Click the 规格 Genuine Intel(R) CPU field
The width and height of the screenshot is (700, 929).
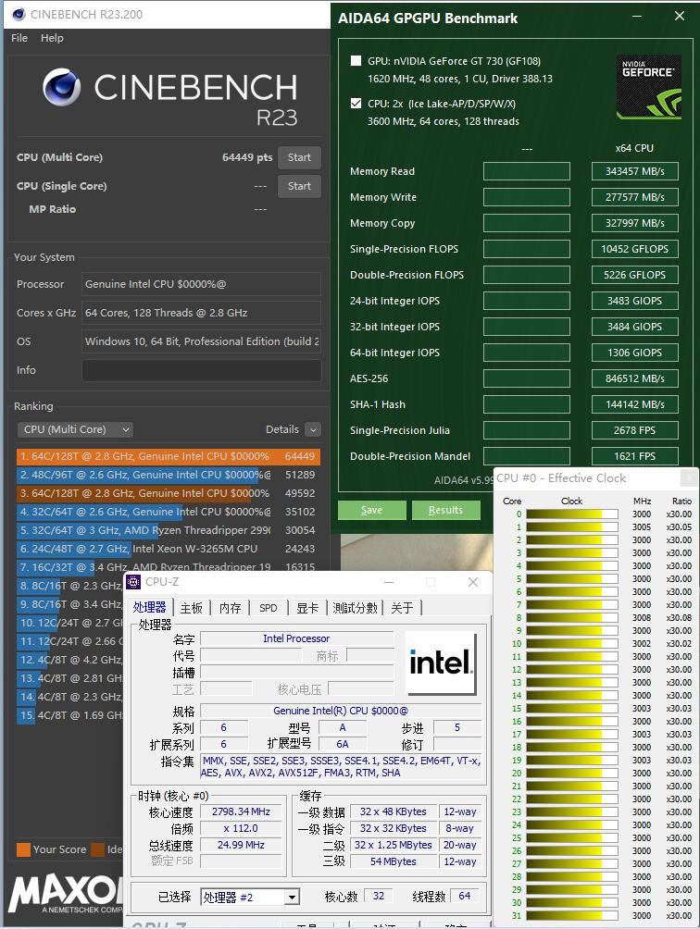pos(341,711)
